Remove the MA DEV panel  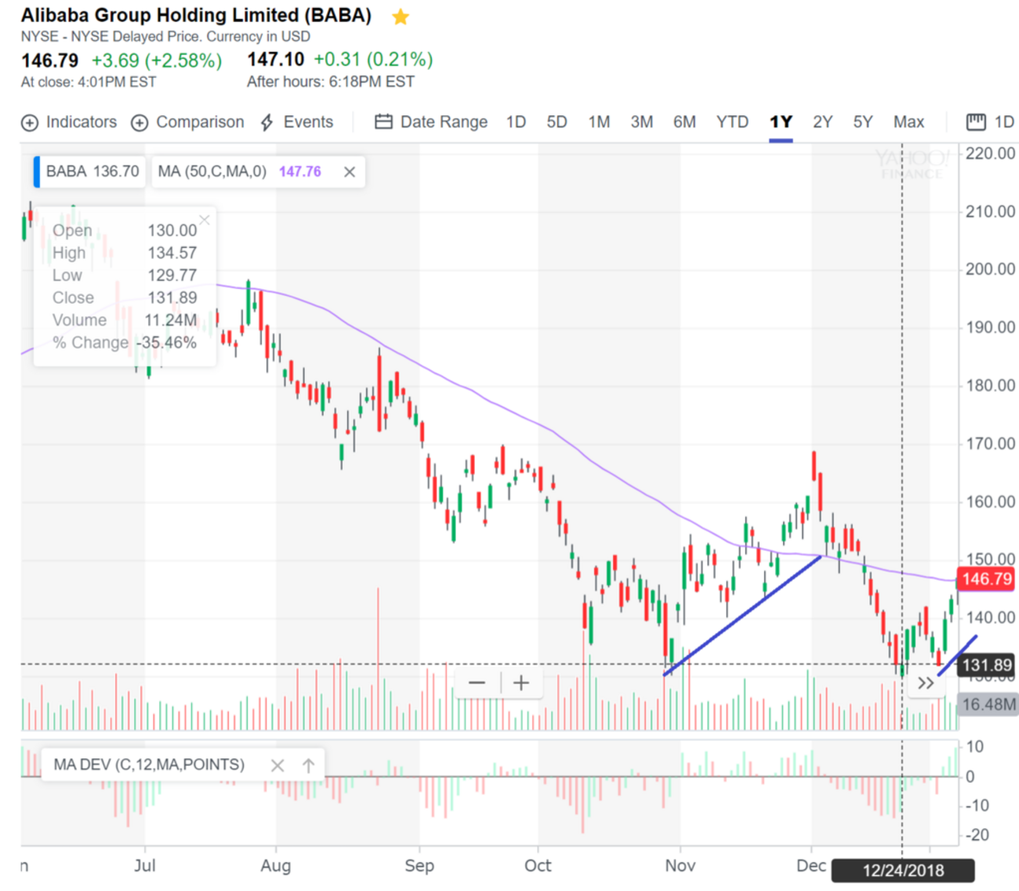277,766
